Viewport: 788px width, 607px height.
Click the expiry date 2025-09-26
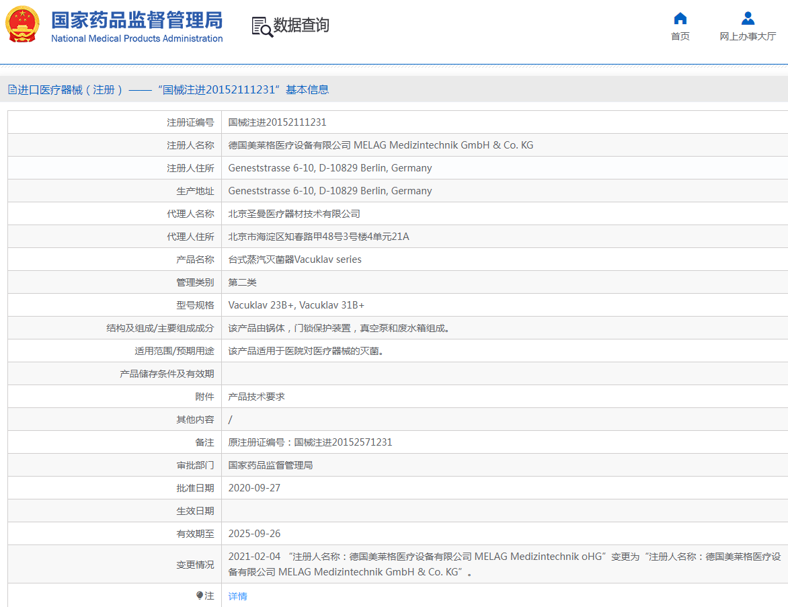pyautogui.click(x=254, y=534)
